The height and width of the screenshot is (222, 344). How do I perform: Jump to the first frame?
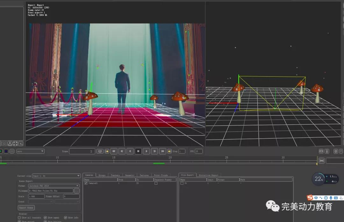point(107,151)
